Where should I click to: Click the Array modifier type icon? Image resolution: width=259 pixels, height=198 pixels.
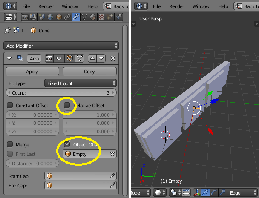[x=20, y=58]
